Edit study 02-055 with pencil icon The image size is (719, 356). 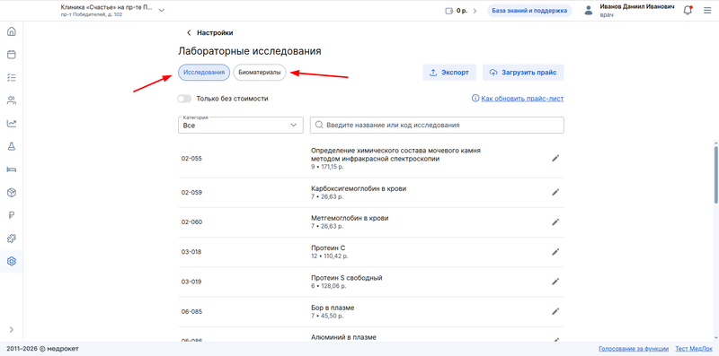tap(555, 159)
